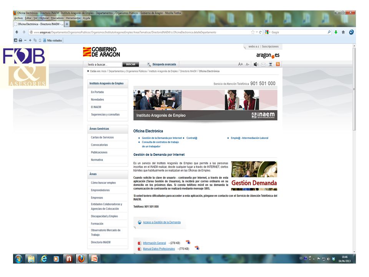Open the Google search engine dropdown
Viewport: 369px width, 277px height.
pyautogui.click(x=268, y=32)
